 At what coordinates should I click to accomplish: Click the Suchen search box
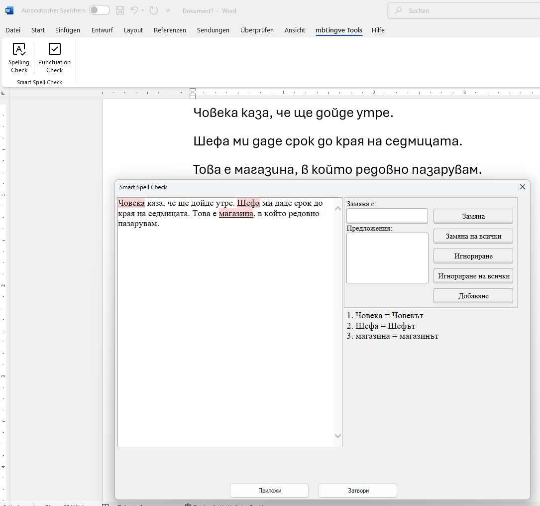click(463, 10)
